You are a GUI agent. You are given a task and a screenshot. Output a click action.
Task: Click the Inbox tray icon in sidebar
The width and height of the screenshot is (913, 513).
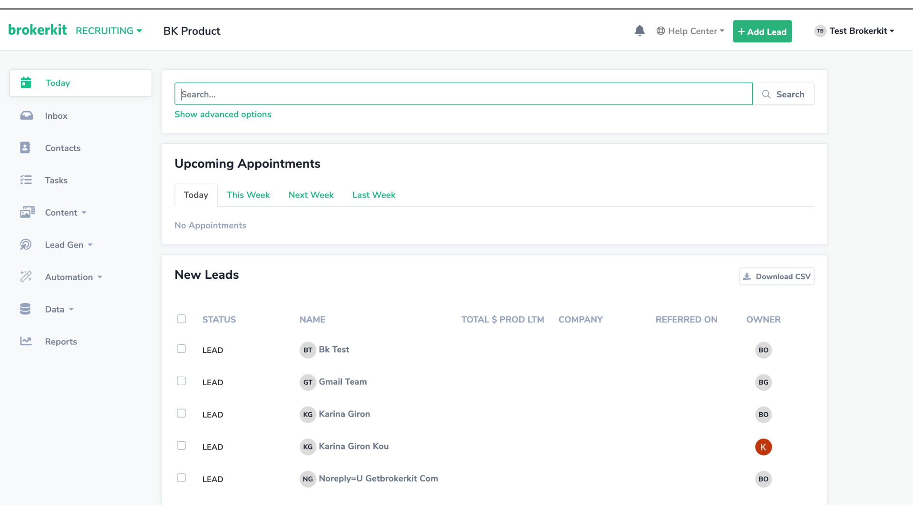coord(26,115)
